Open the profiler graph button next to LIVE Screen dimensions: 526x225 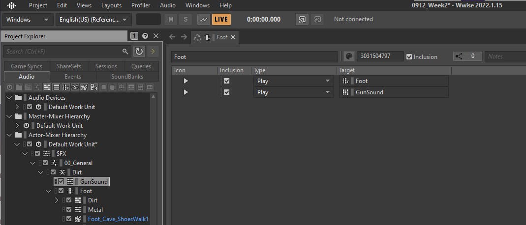coord(204,20)
